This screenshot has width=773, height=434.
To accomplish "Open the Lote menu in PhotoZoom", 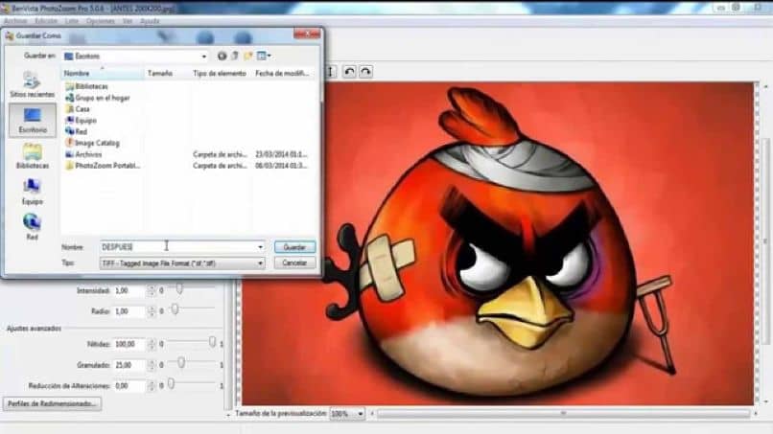I will (72, 21).
